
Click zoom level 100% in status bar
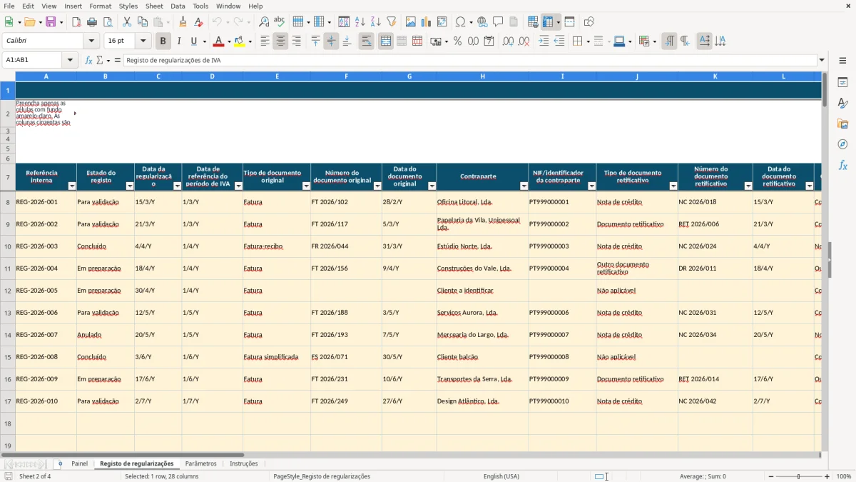coord(844,476)
